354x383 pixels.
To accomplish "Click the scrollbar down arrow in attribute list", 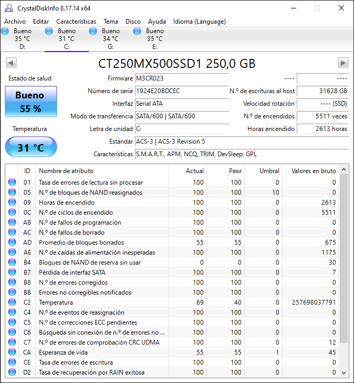I will click(x=344, y=372).
